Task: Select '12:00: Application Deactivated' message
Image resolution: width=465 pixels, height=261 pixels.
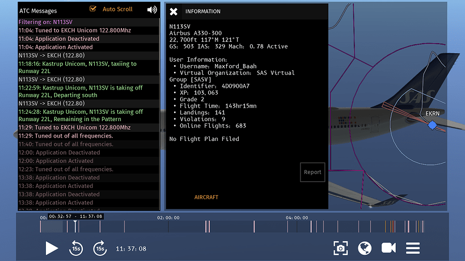Action: (88, 152)
